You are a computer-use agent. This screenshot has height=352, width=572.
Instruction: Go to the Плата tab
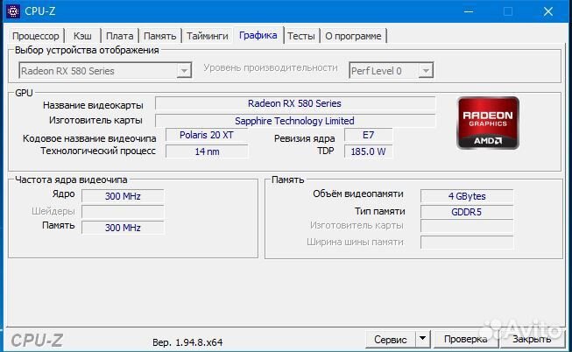pos(119,36)
